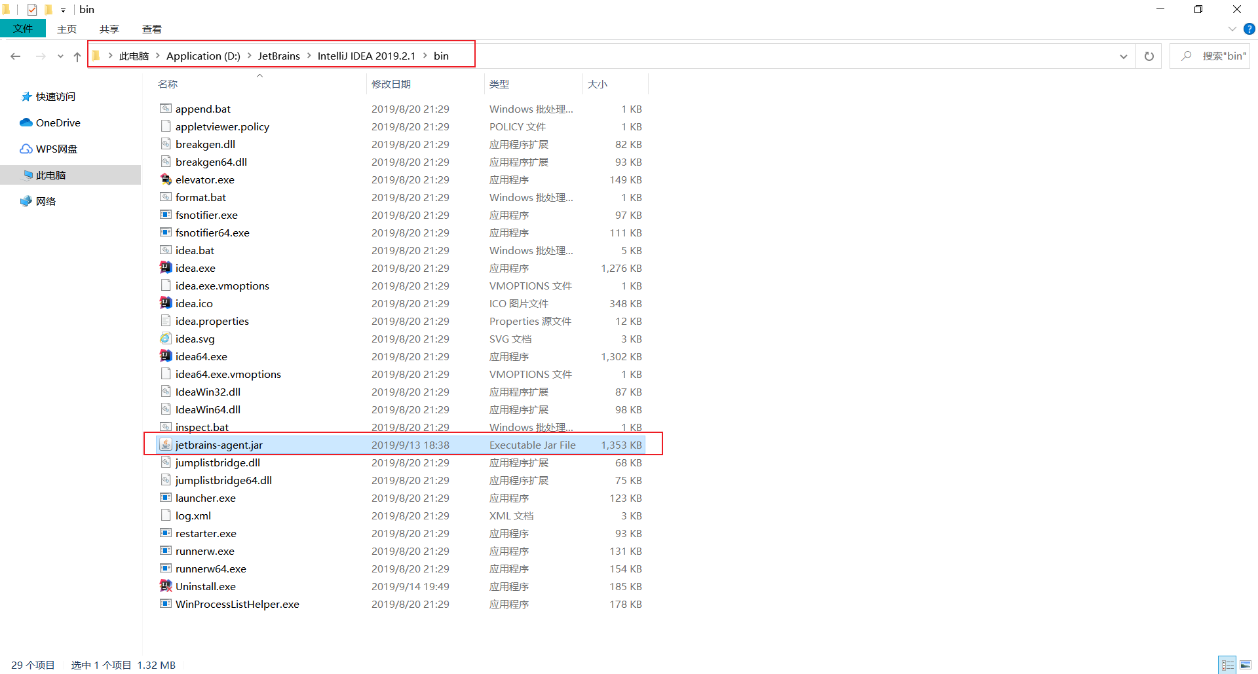The height and width of the screenshot is (674, 1258).
Task: Select Uninstall.exe icon
Action: coord(166,586)
